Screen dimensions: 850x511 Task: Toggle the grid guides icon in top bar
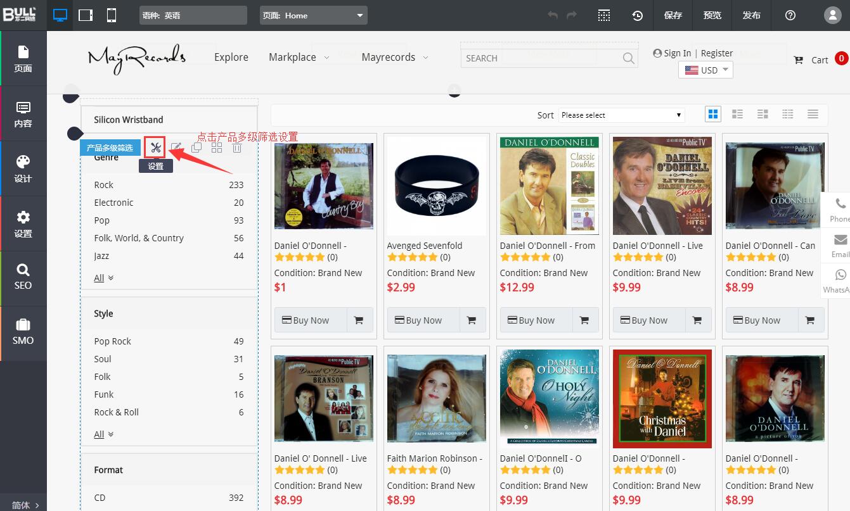coord(604,15)
